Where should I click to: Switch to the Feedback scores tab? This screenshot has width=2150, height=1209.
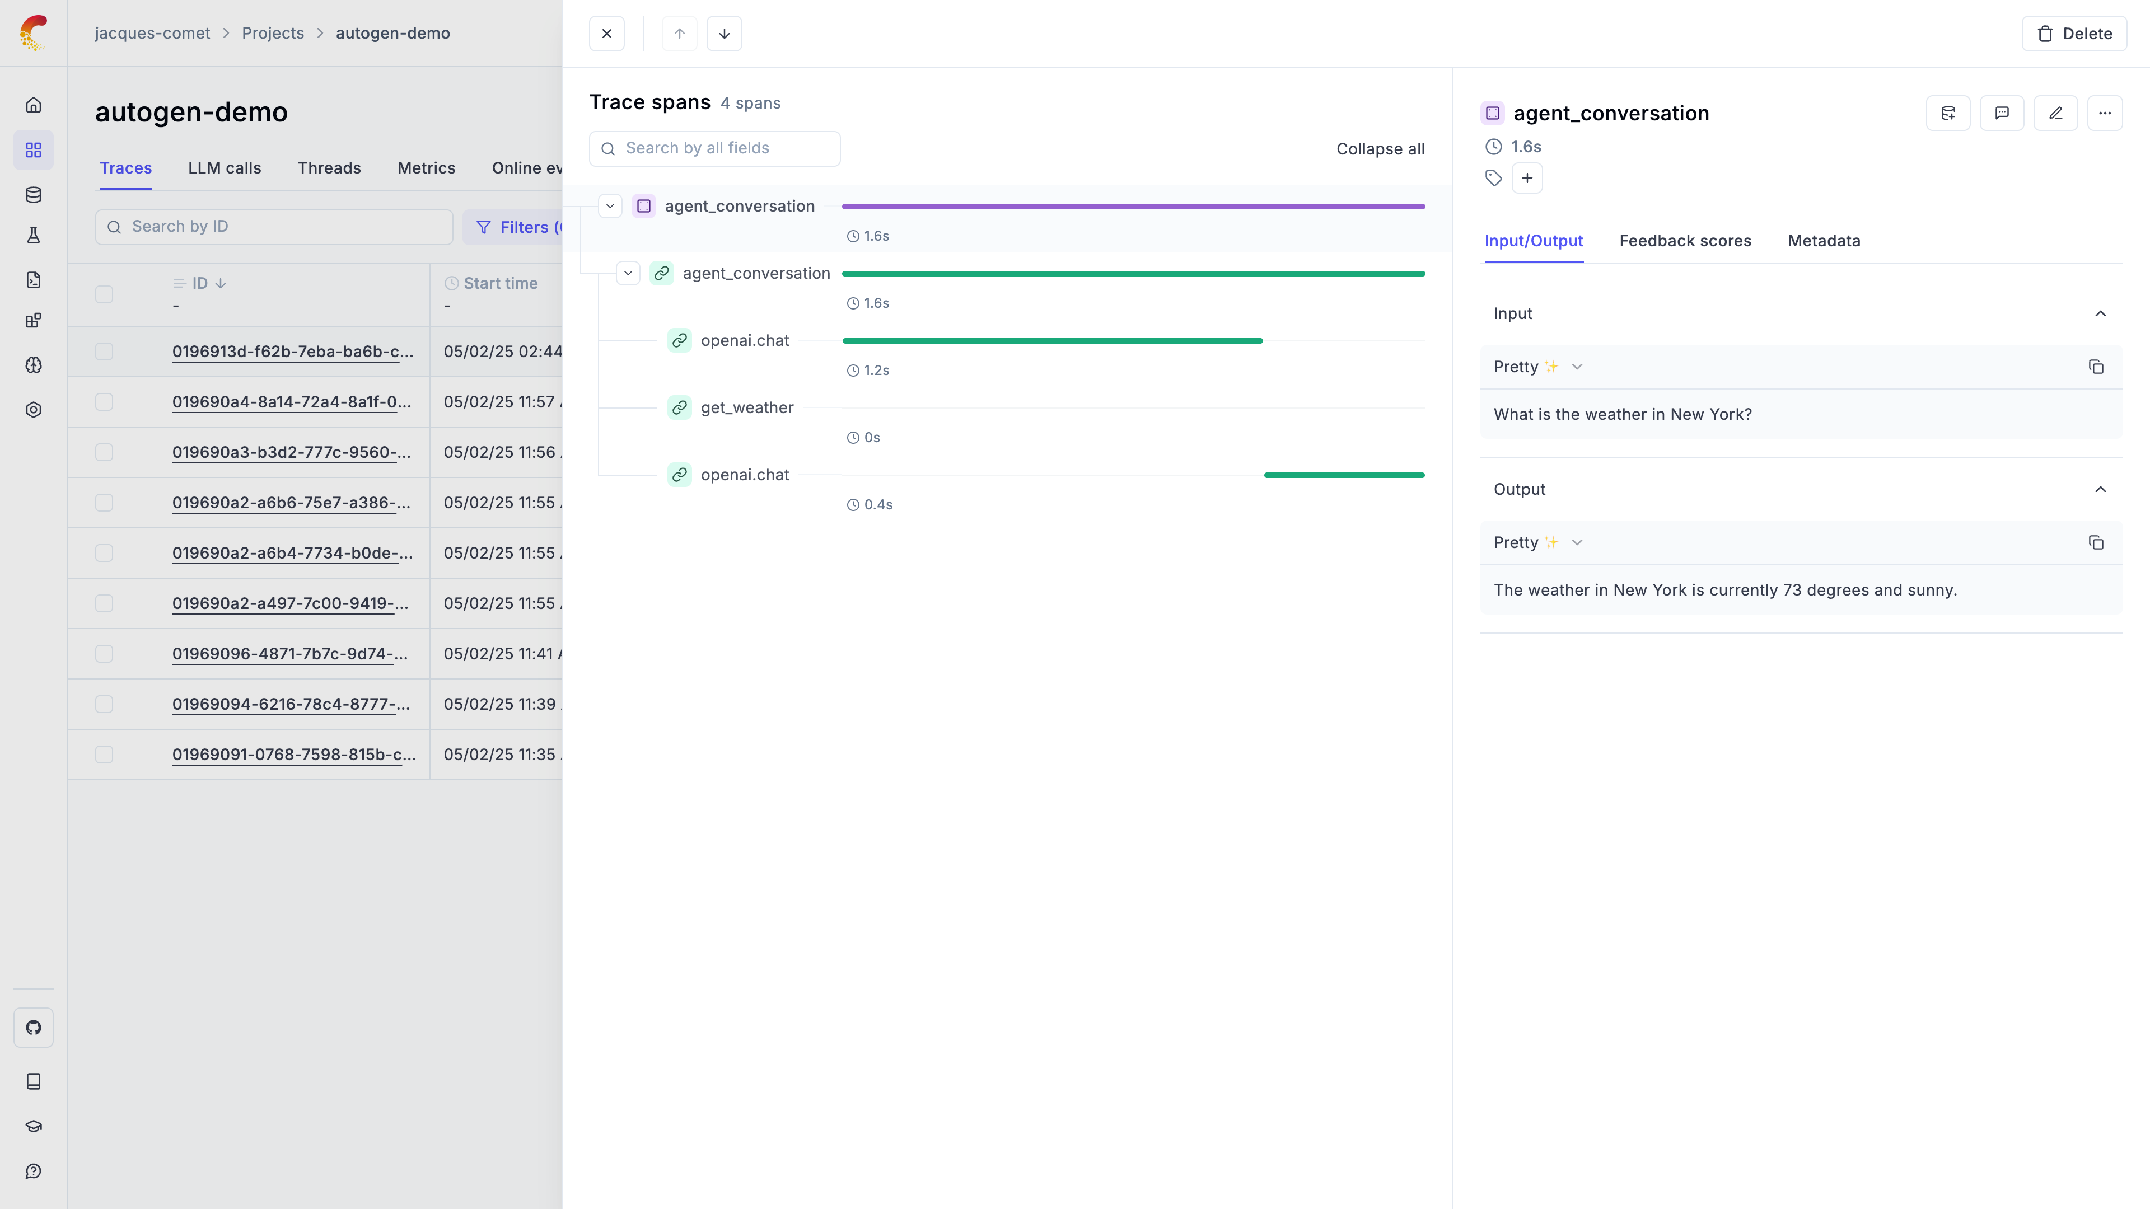coord(1684,241)
